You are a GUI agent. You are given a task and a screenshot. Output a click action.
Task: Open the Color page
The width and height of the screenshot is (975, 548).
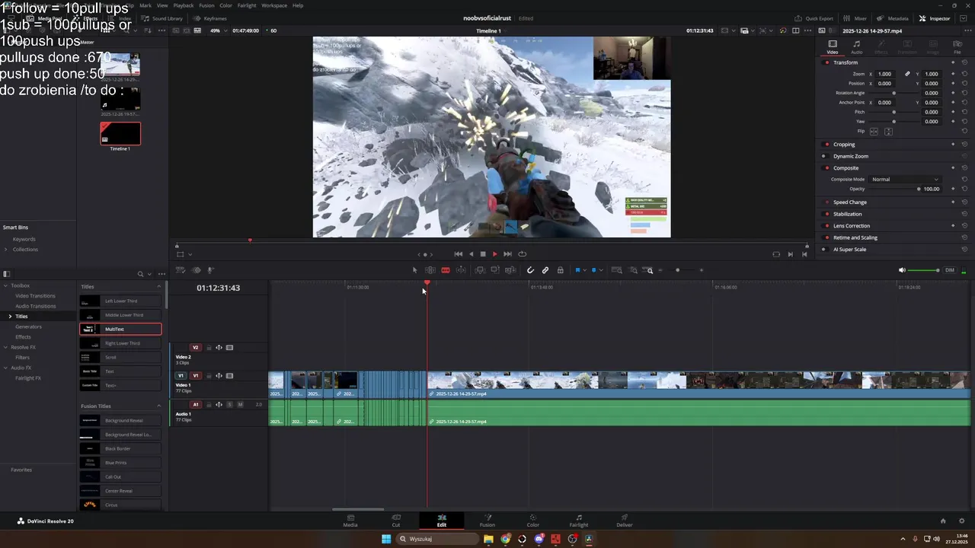point(533,521)
